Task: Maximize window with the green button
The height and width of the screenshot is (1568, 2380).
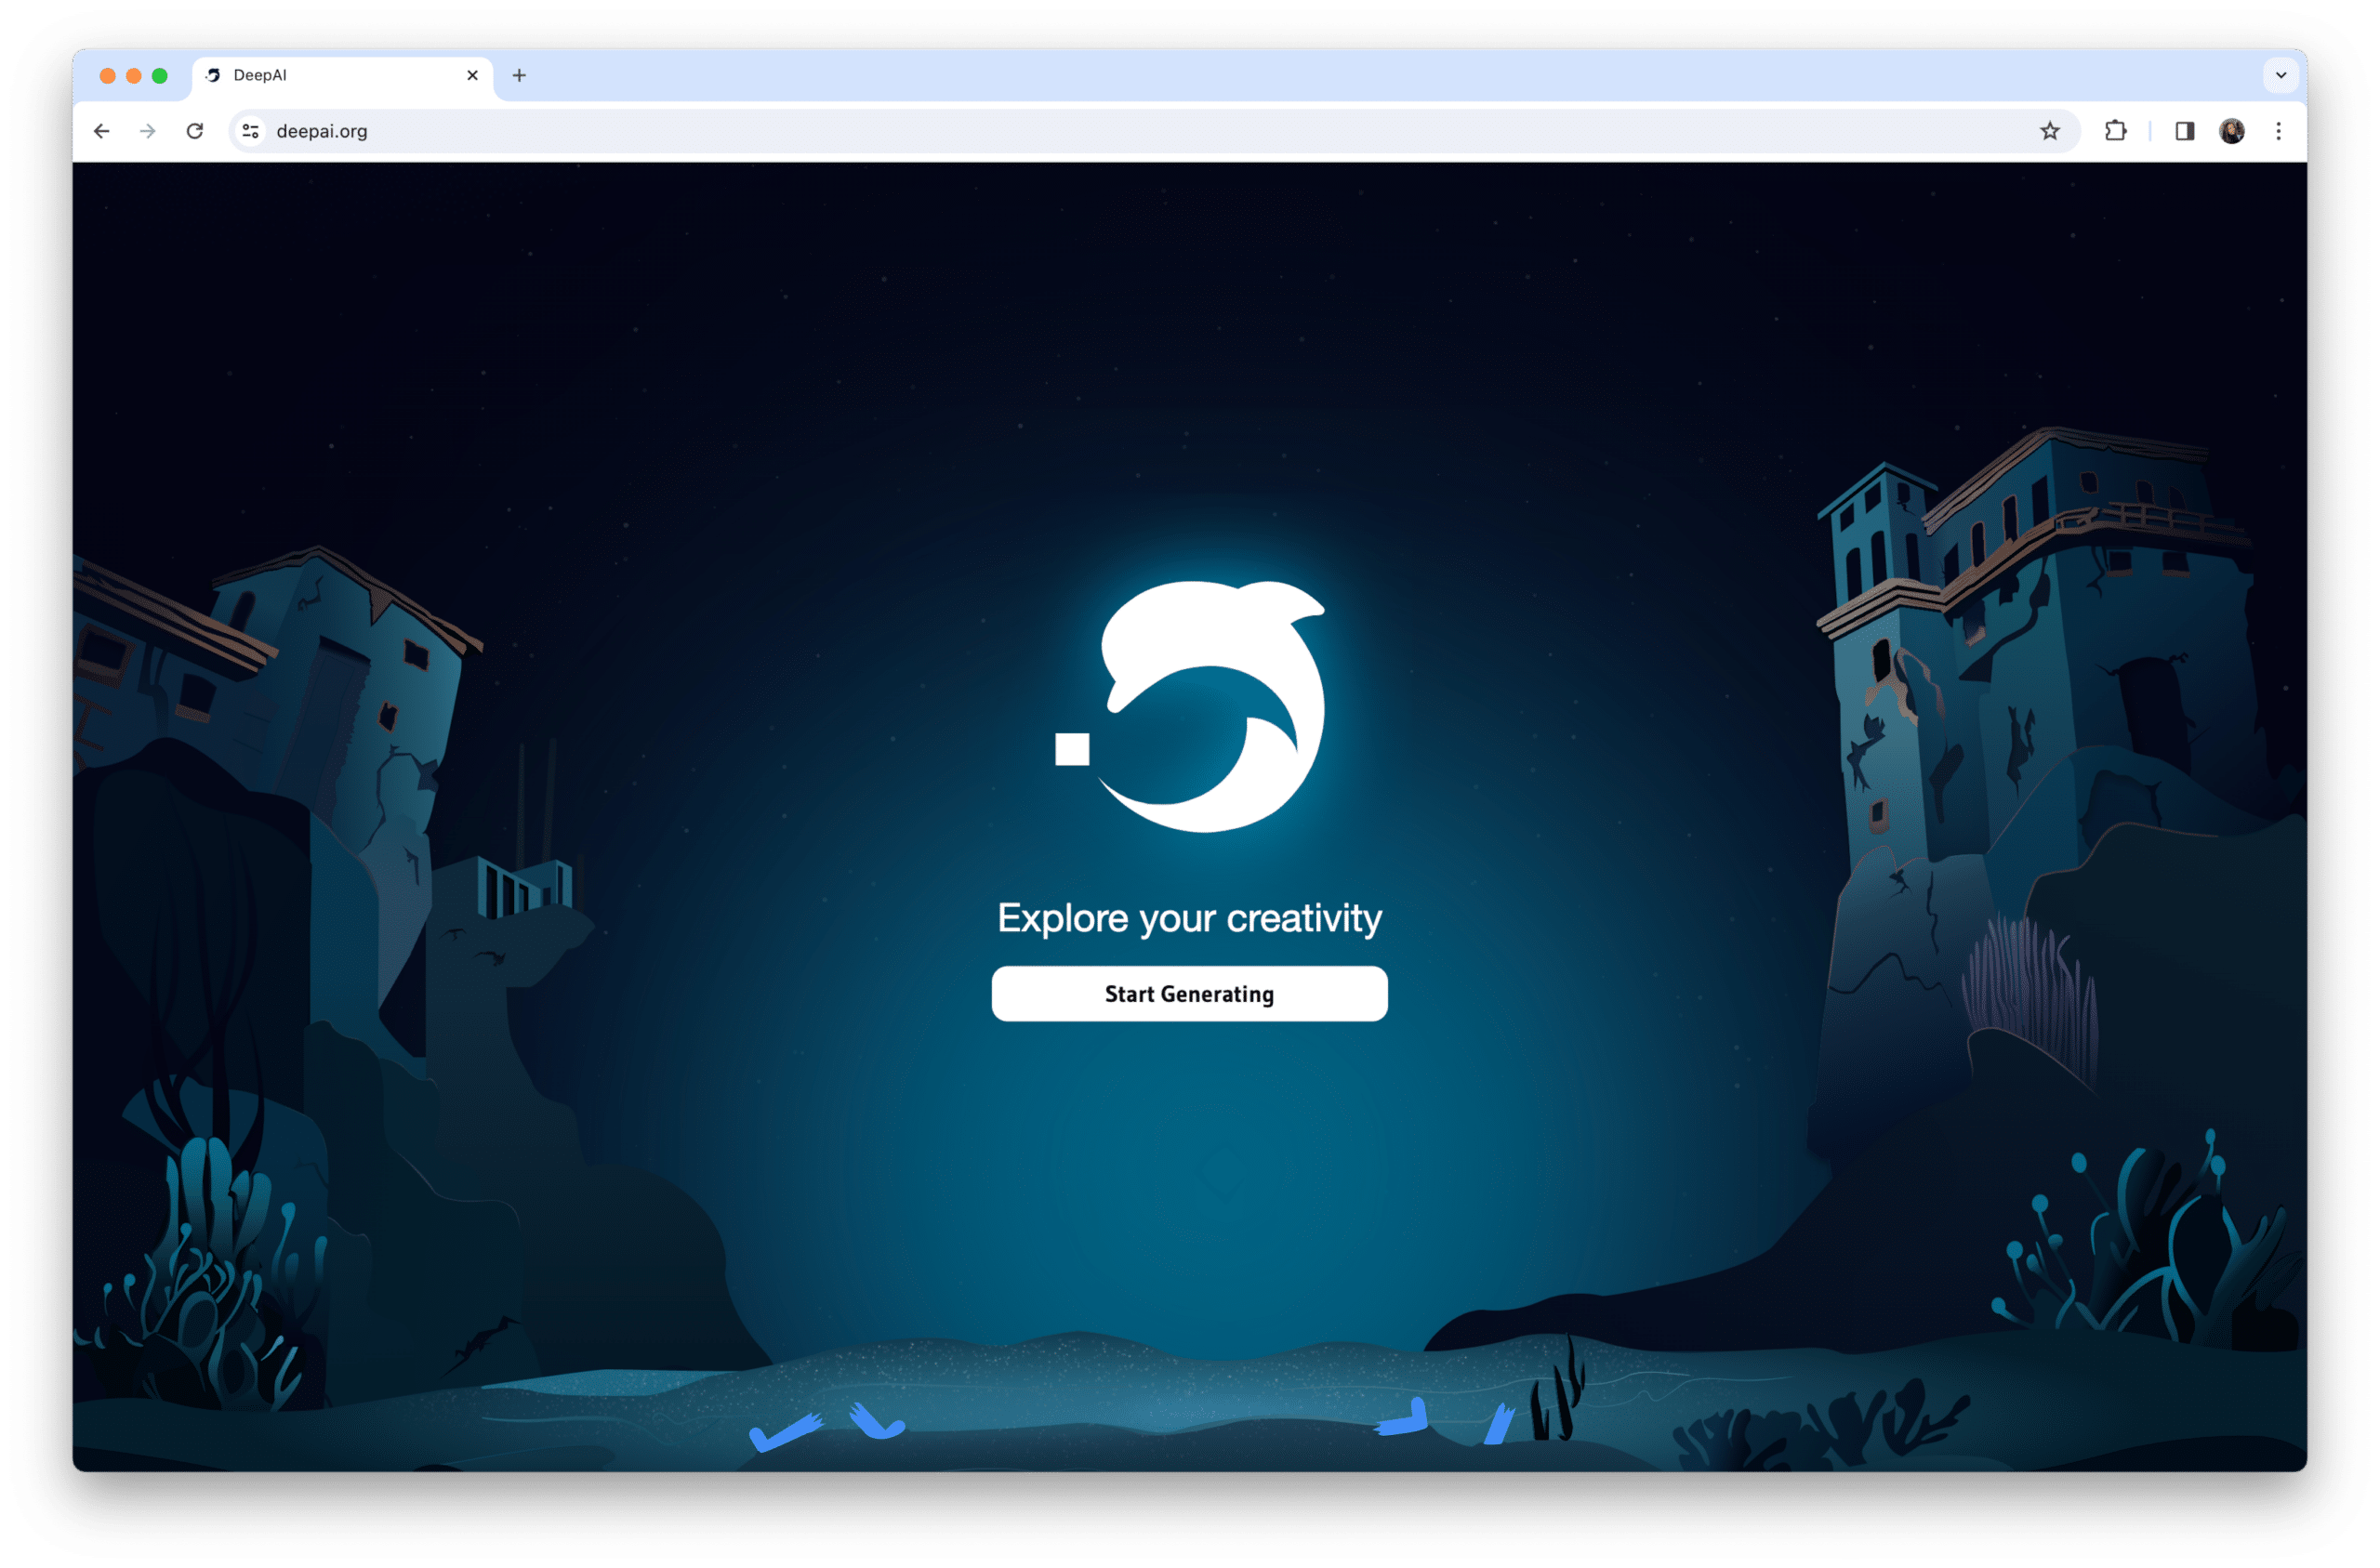Action: point(160,76)
